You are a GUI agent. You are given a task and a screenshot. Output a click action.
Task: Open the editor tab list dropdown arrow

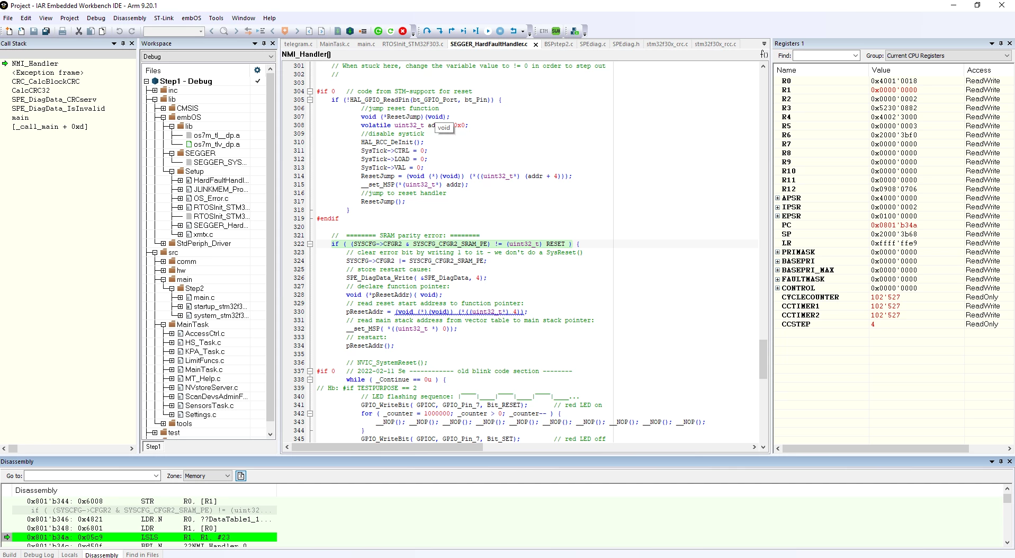pyautogui.click(x=764, y=44)
